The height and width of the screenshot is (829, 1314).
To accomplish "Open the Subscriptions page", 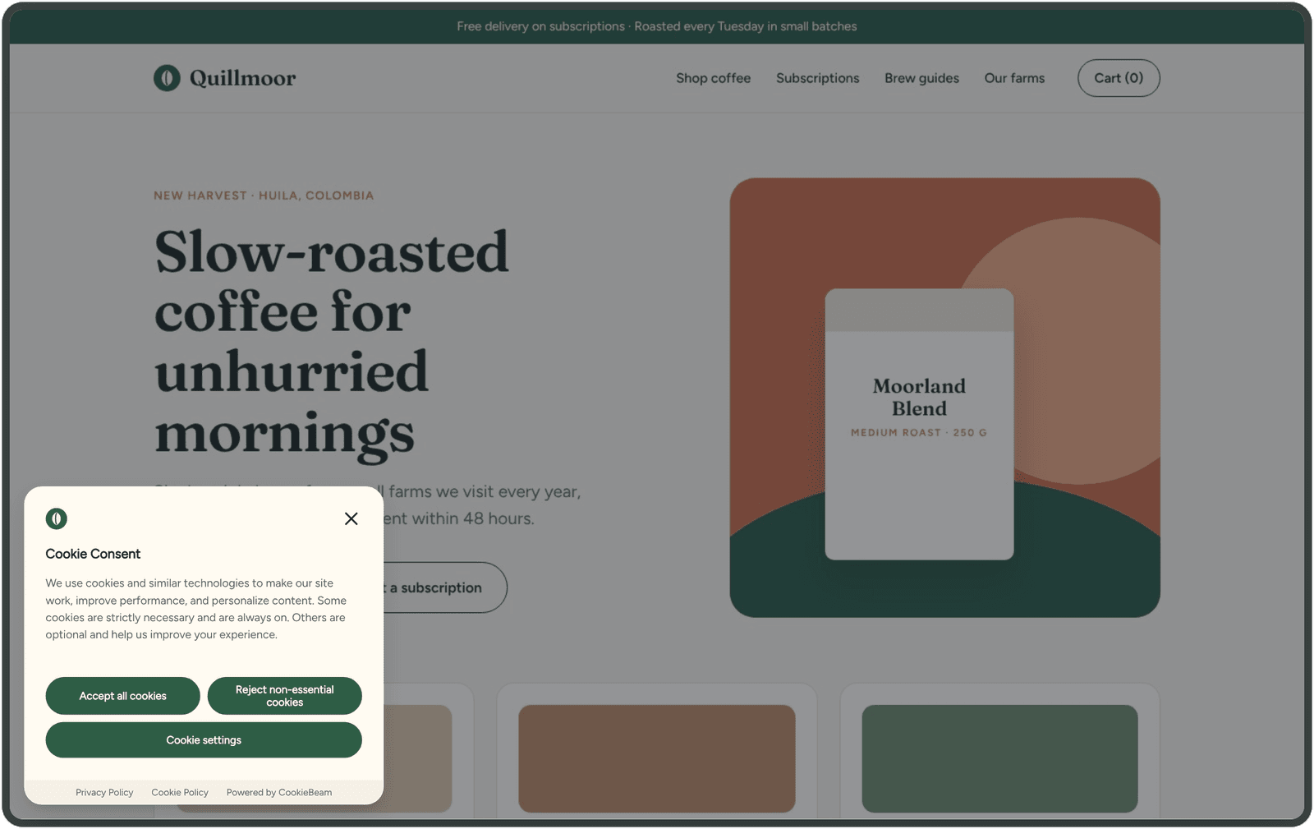I will (818, 78).
